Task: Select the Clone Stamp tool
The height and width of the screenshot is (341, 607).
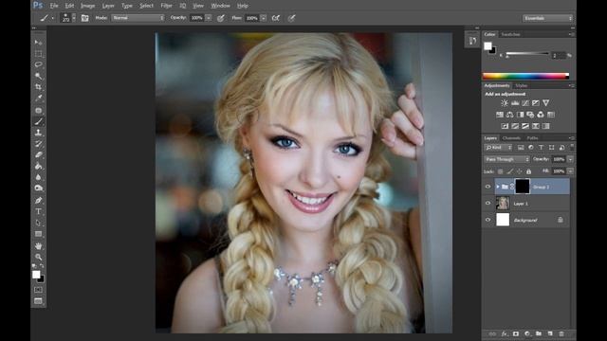Action: [38, 133]
